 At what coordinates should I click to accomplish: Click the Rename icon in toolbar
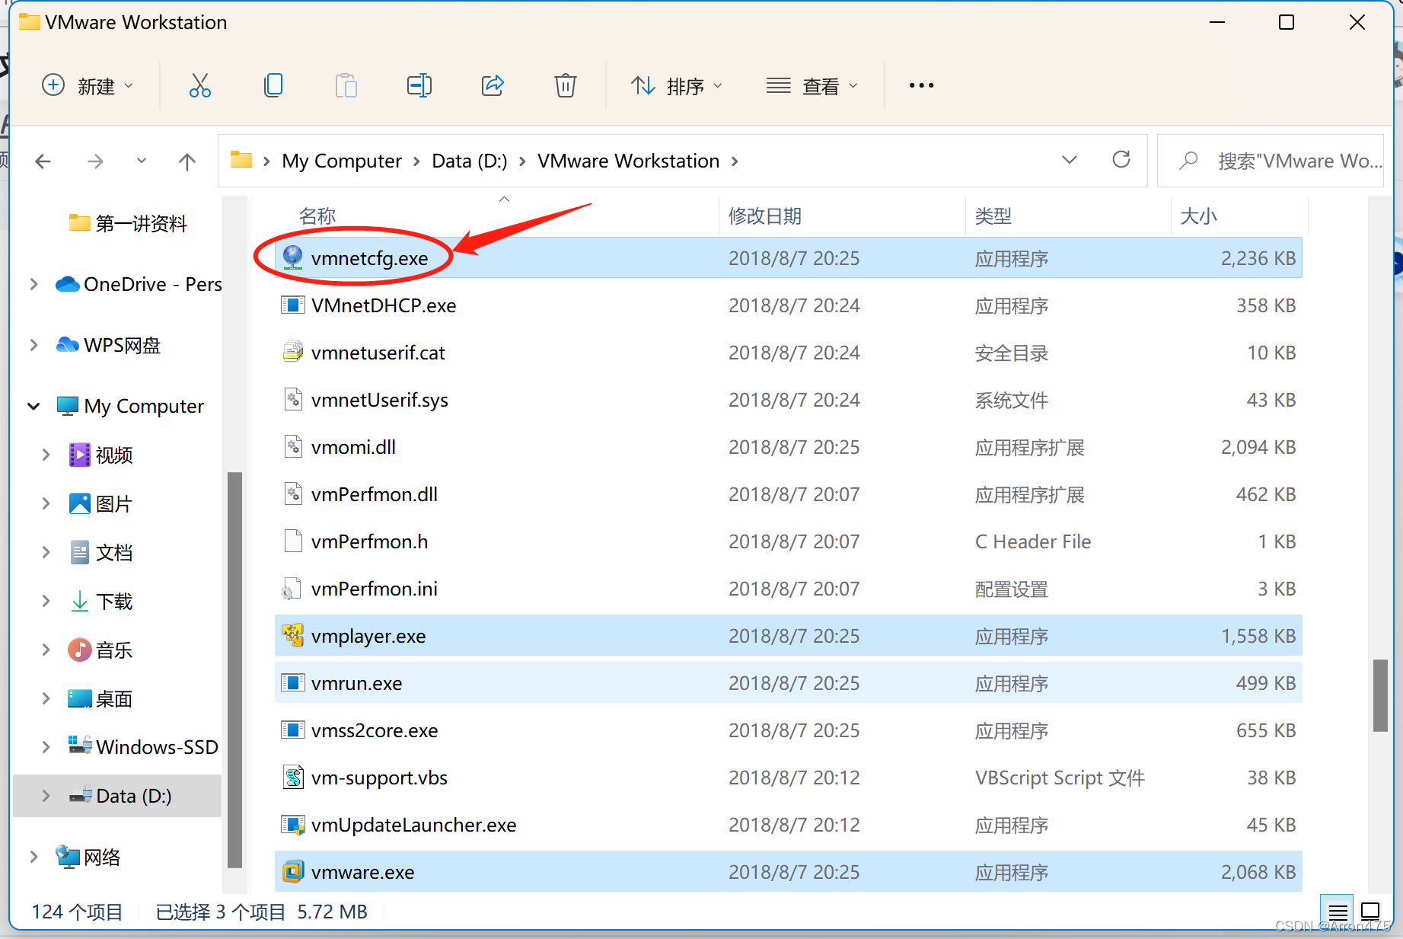pyautogui.click(x=419, y=85)
